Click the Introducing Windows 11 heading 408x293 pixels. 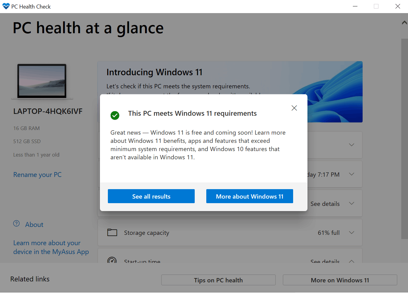coord(154,72)
